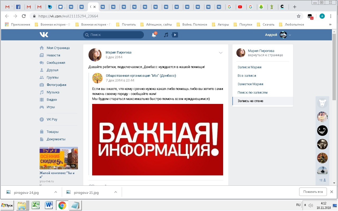The width and height of the screenshot is (338, 211).
Task: Open the notifications bell
Action: [x=154, y=35]
